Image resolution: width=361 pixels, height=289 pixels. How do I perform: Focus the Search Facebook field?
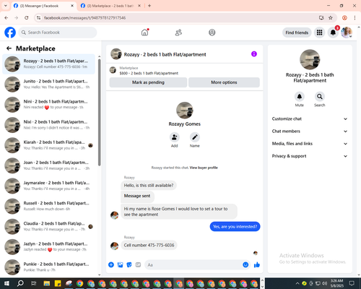pos(58,33)
